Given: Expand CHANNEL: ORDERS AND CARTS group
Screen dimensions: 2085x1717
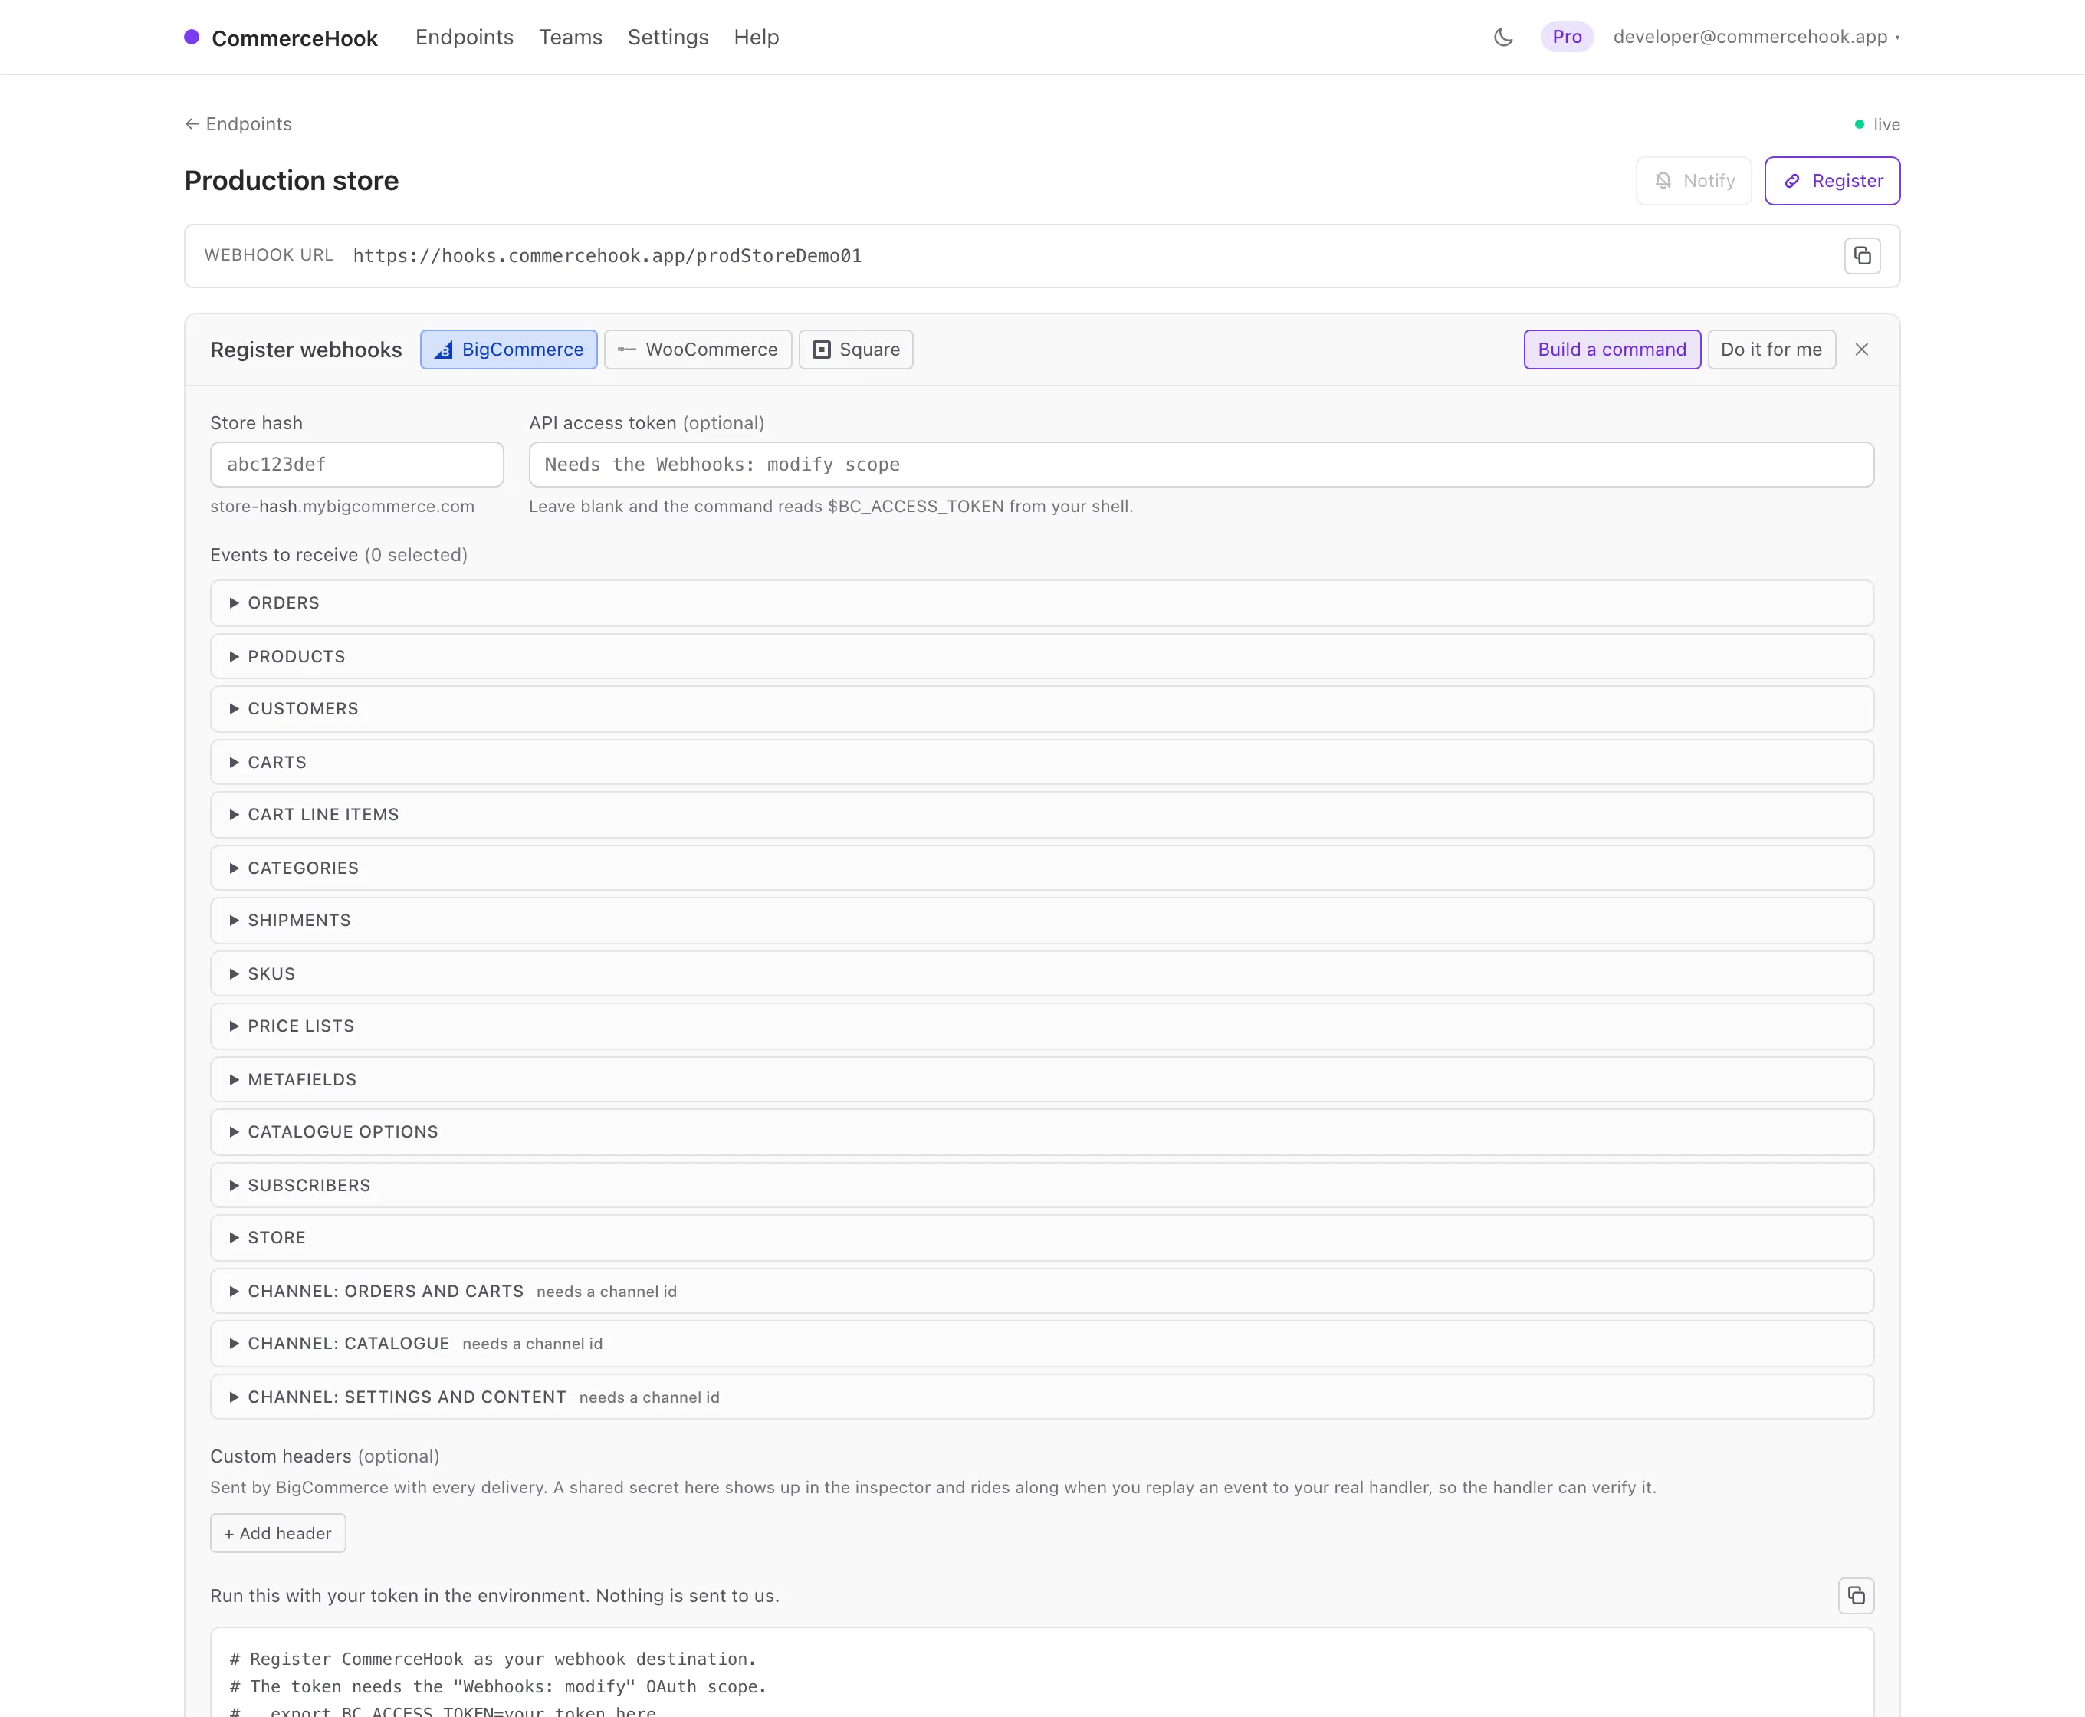Looking at the screenshot, I should pyautogui.click(x=1042, y=1291).
